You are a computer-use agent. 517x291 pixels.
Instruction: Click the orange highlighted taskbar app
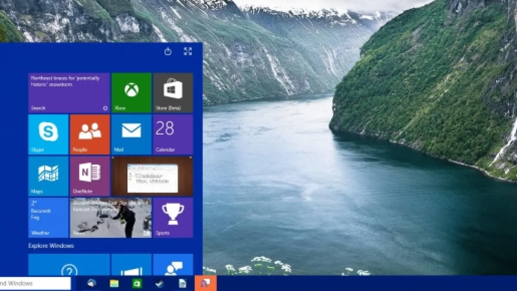pos(206,283)
